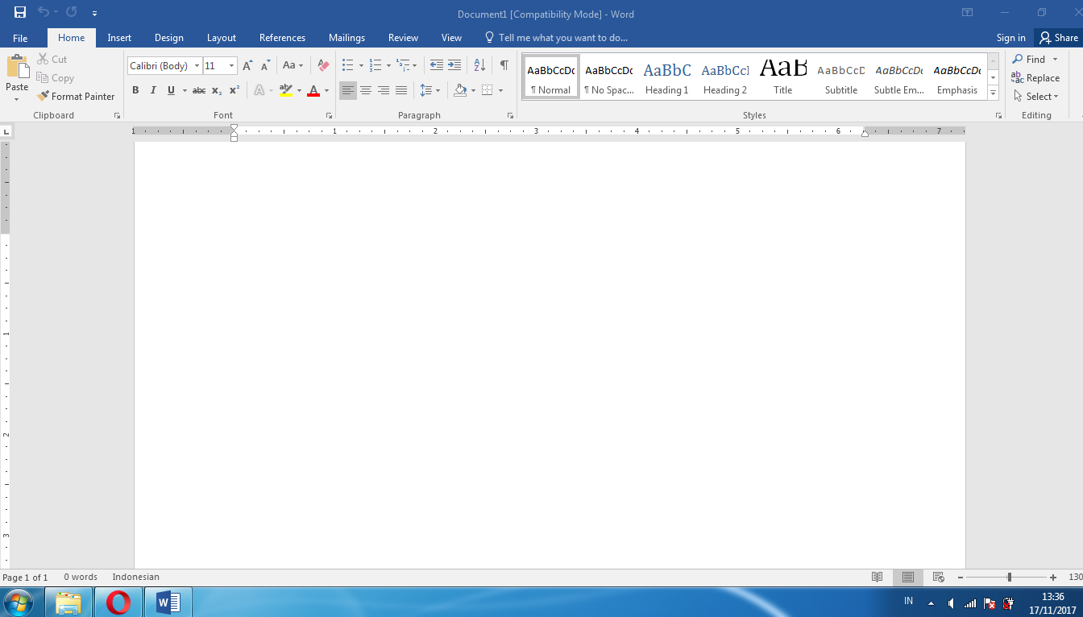1083x617 pixels.
Task: Select the text highlight color icon
Action: (287, 90)
